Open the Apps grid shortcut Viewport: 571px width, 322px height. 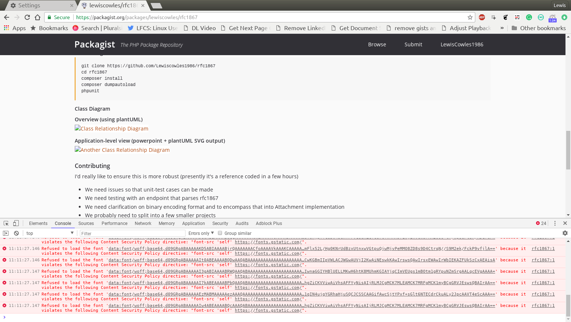[x=15, y=28]
